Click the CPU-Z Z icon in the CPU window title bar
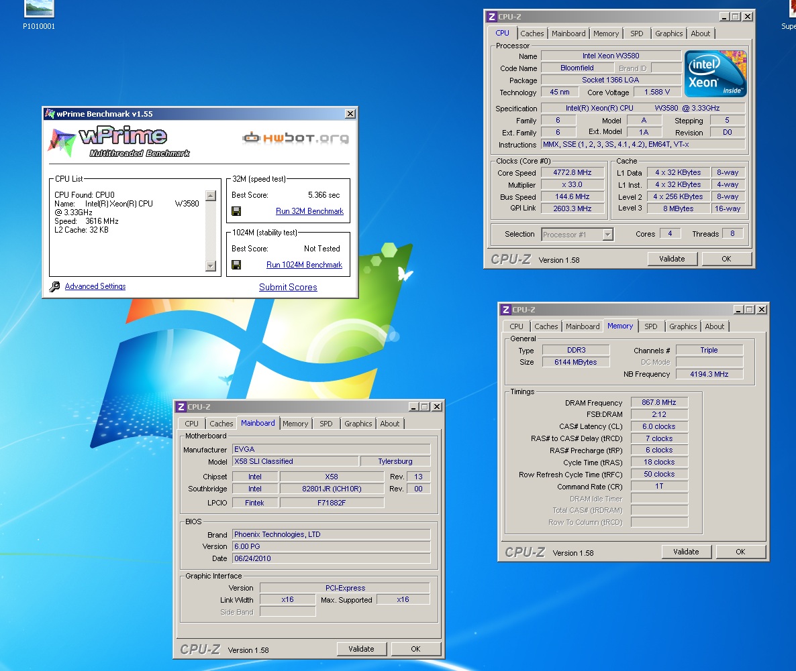The width and height of the screenshot is (796, 671). [x=491, y=17]
